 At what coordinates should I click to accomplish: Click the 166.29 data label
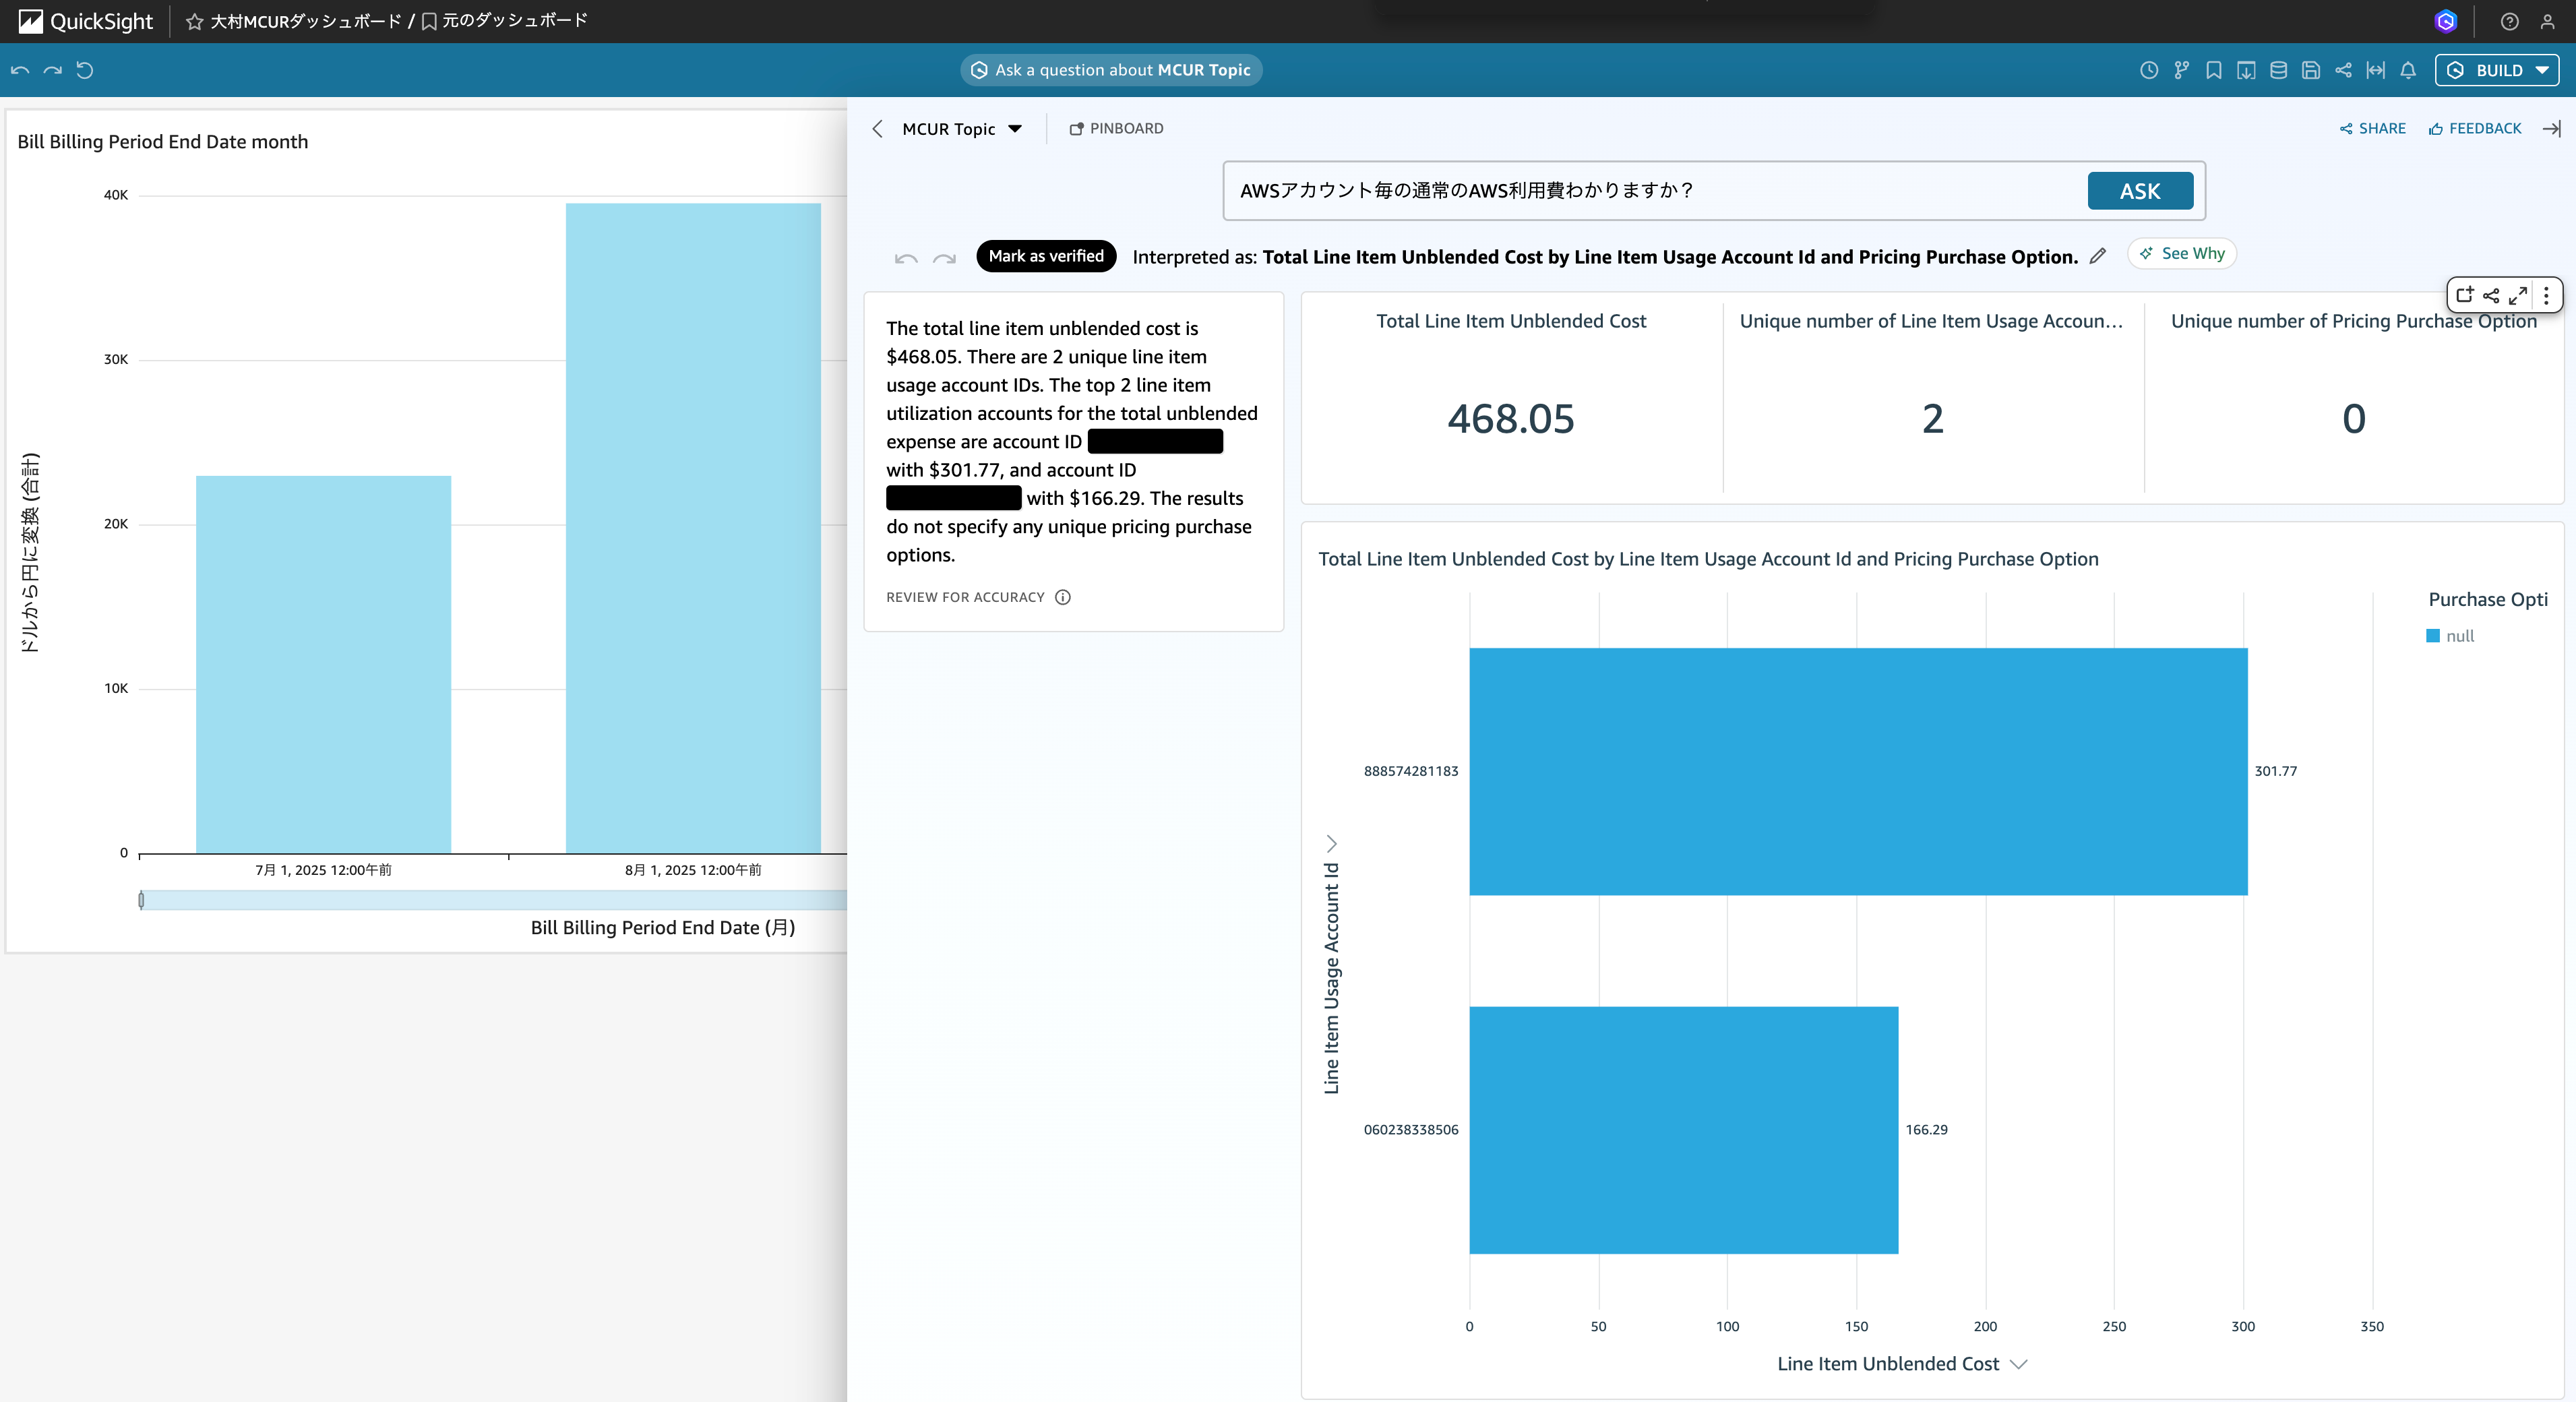click(1926, 1130)
